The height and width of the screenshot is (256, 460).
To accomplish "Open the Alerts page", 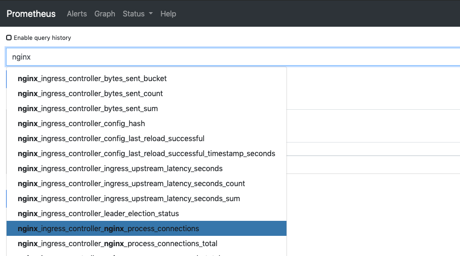I will 77,14.
